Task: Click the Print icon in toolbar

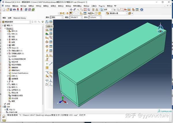Action: click(14, 10)
